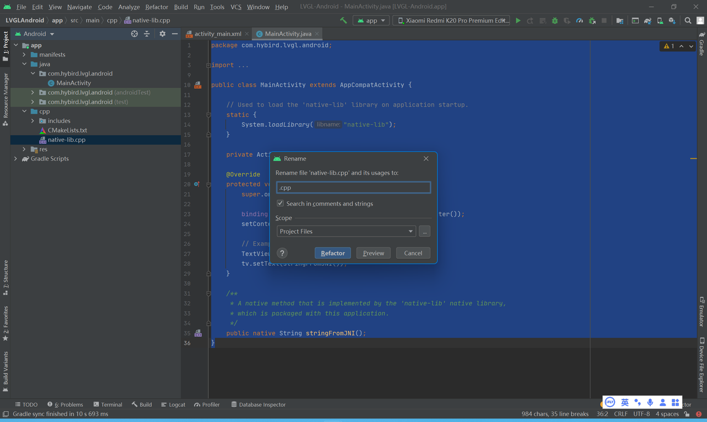
Task: Click the Collapse All icon in Project panel
Action: (147, 34)
